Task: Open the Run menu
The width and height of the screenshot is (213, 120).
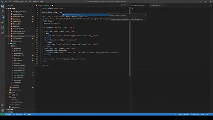Action: [30, 2]
